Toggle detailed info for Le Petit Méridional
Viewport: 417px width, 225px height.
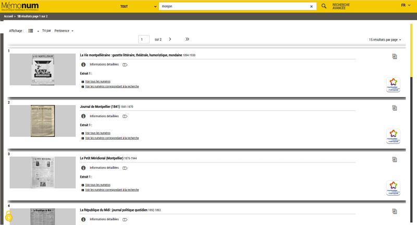coord(125,168)
